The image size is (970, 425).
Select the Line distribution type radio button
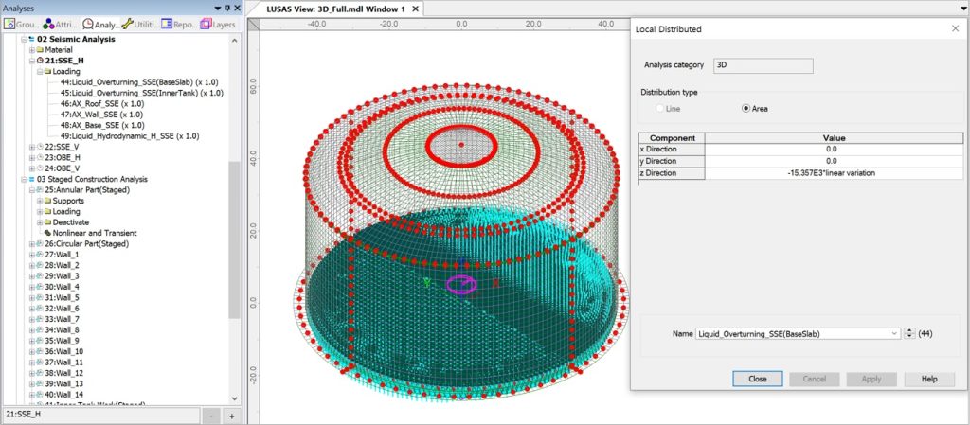(661, 109)
